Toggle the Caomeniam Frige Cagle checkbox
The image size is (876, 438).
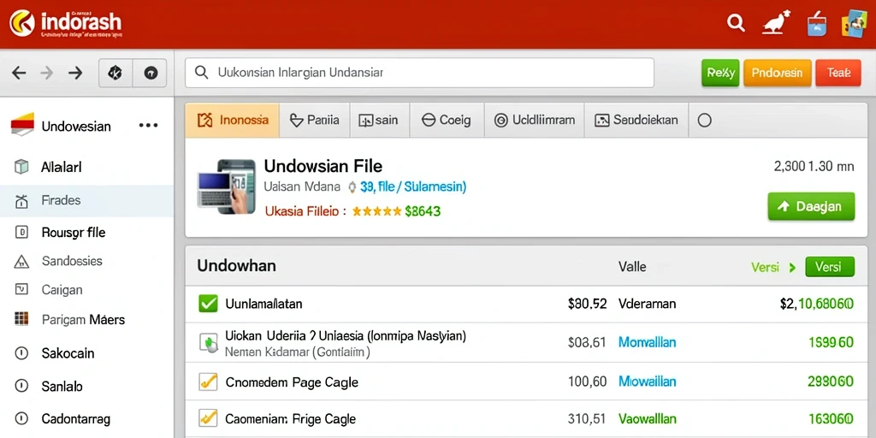[x=208, y=417]
